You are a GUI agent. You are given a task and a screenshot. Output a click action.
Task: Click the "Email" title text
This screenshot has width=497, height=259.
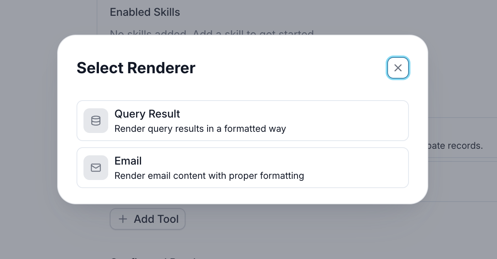point(128,161)
